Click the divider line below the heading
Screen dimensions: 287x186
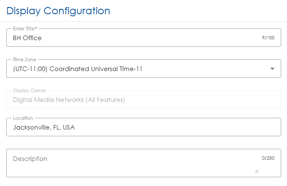click(143, 21)
